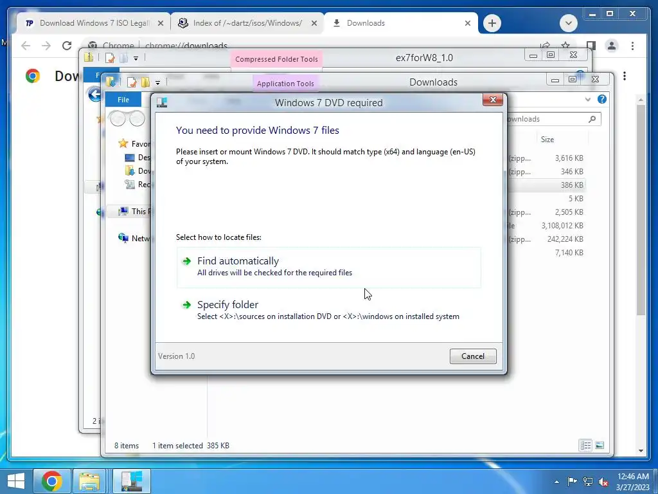
Task: Show hidden system tray icons
Action: (556, 482)
